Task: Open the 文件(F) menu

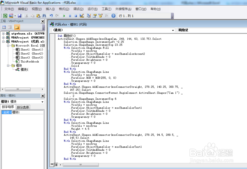Action: pos(9,9)
